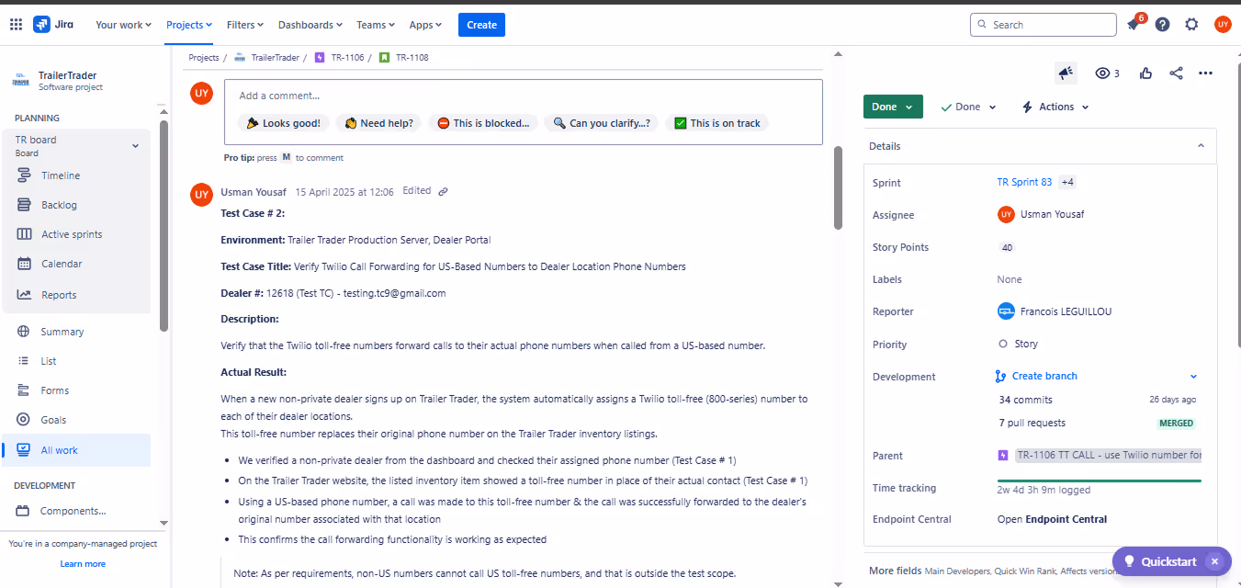Viewport: 1241px width, 588px height.
Task: Click the TR-1106 epic icon in breadcrumb
Action: (x=320, y=57)
